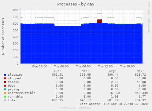Select runnable current value 1.00
Screen dimensions: 152x111
coord(59,97)
